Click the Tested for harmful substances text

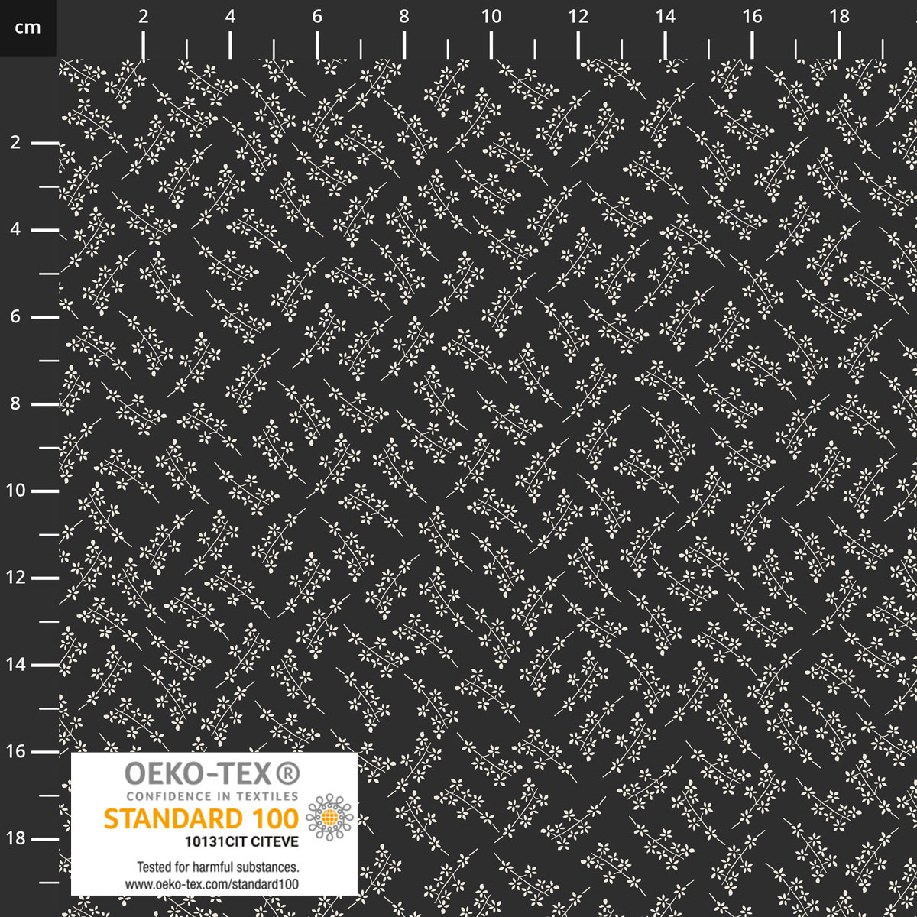coord(217,867)
